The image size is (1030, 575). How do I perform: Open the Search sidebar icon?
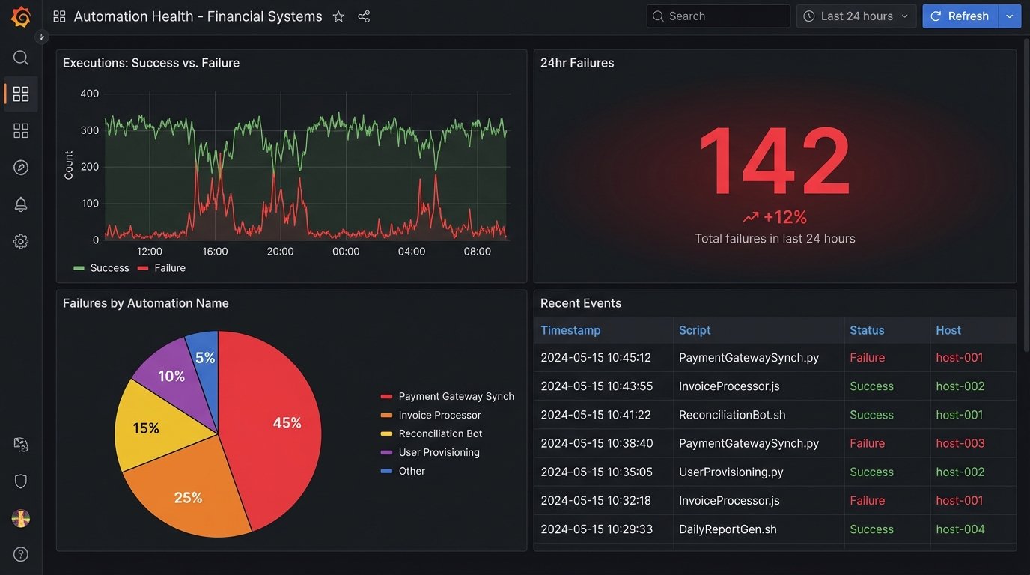[20, 57]
